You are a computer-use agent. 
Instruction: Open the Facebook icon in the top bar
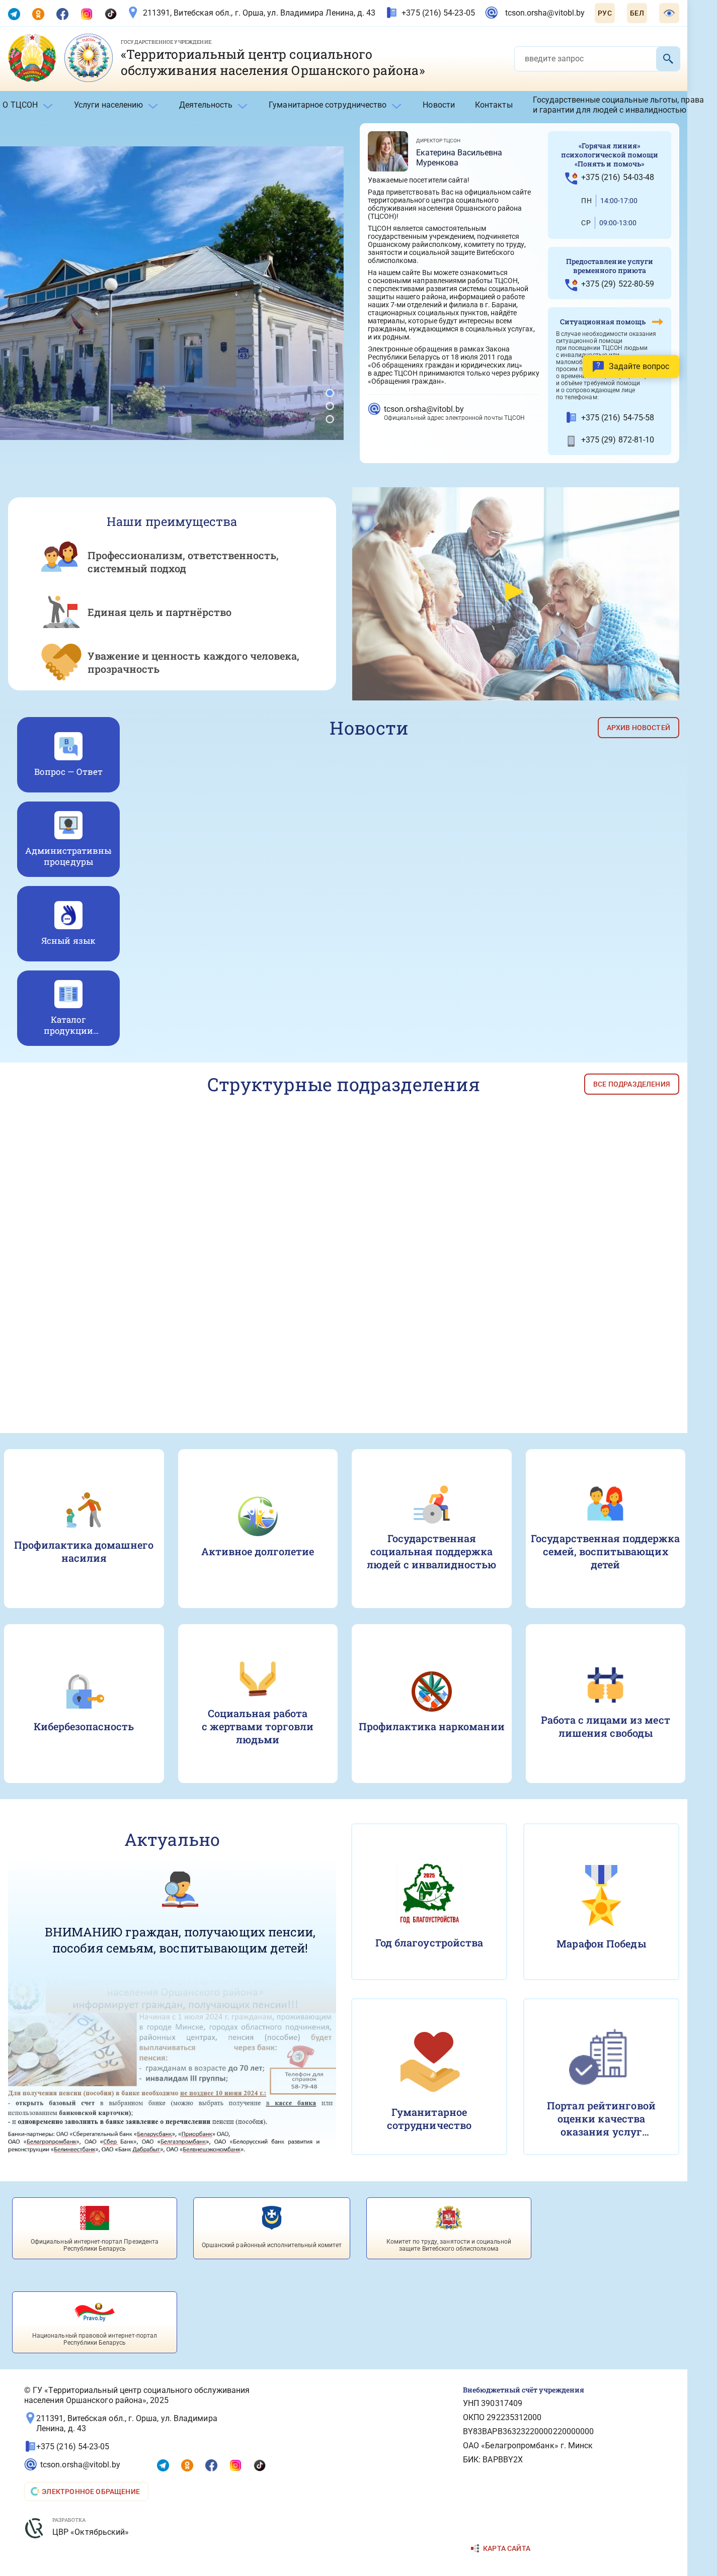[62, 14]
